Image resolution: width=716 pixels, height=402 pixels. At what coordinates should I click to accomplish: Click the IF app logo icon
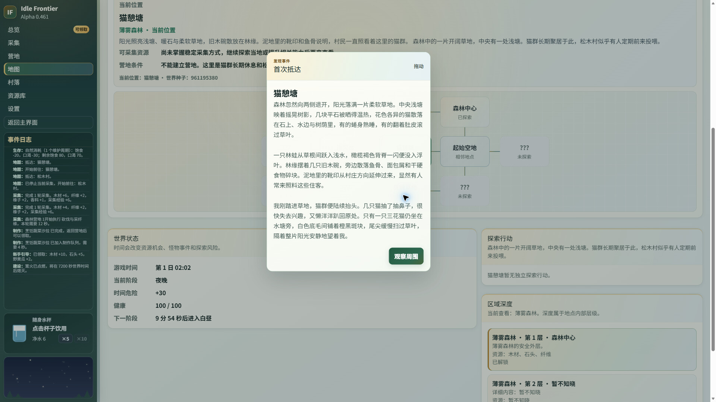pyautogui.click(x=10, y=12)
